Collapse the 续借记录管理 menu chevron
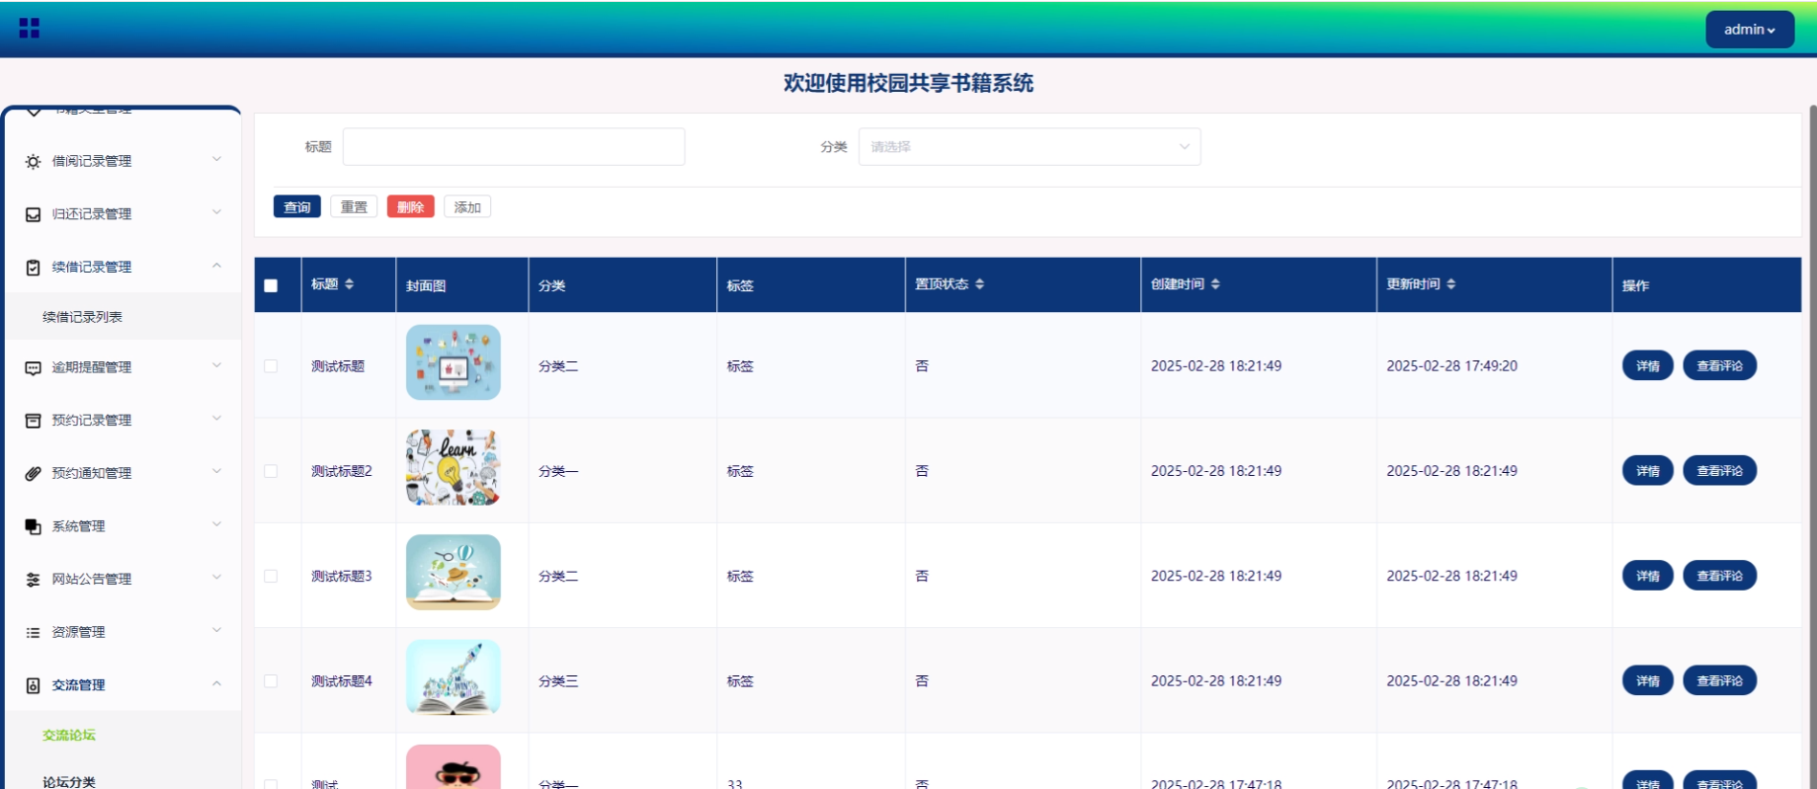Image resolution: width=1817 pixels, height=789 pixels. pyautogui.click(x=216, y=266)
